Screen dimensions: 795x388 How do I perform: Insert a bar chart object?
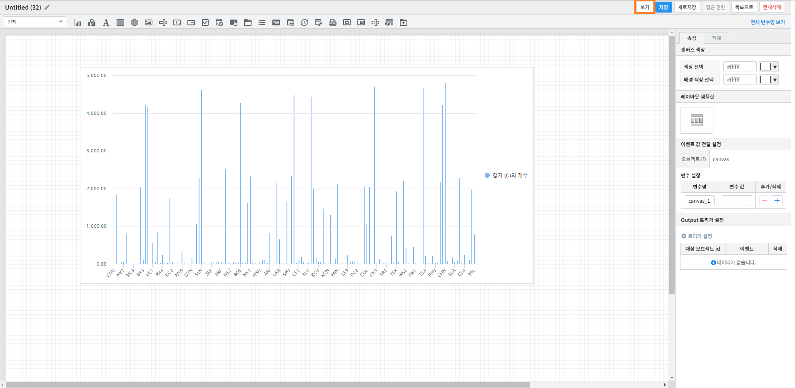point(78,22)
